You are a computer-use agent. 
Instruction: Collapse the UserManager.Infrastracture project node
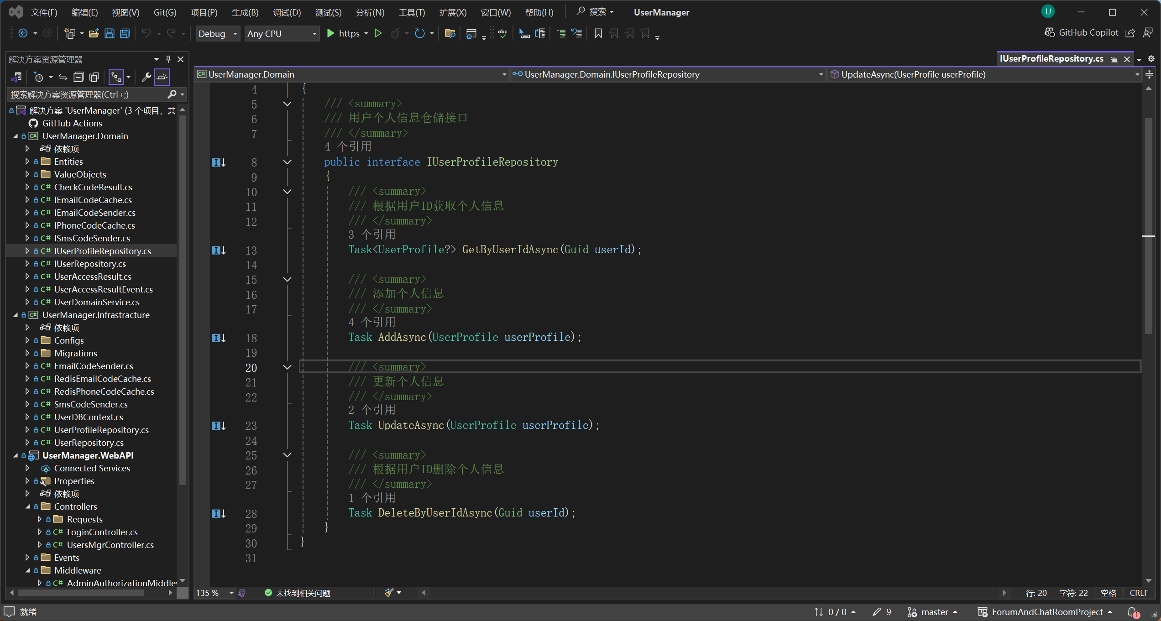(16, 315)
